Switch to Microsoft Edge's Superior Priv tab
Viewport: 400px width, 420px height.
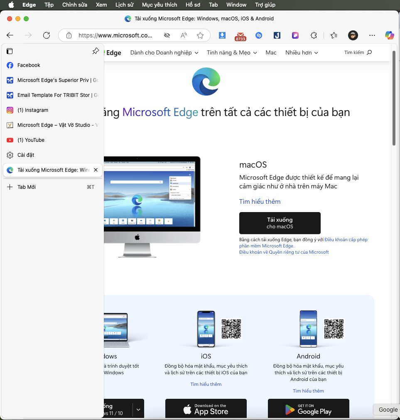click(53, 80)
